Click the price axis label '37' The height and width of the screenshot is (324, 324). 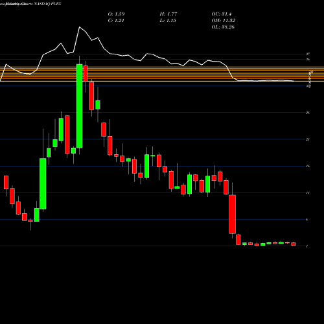(x=308, y=54)
